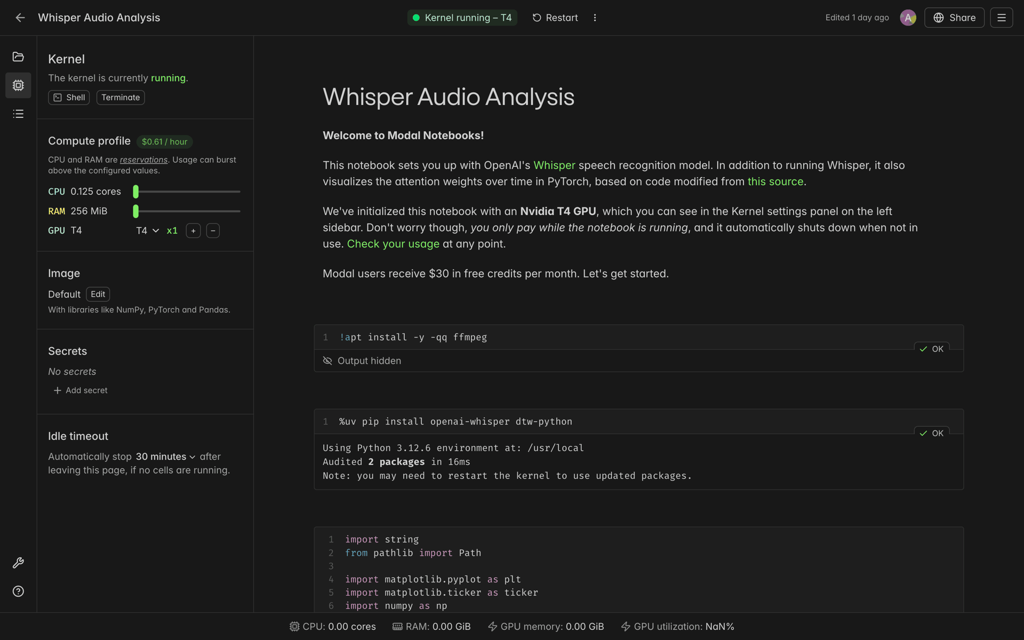1024x640 pixels.
Task: Click the OK status of apt install cell
Action: [931, 349]
